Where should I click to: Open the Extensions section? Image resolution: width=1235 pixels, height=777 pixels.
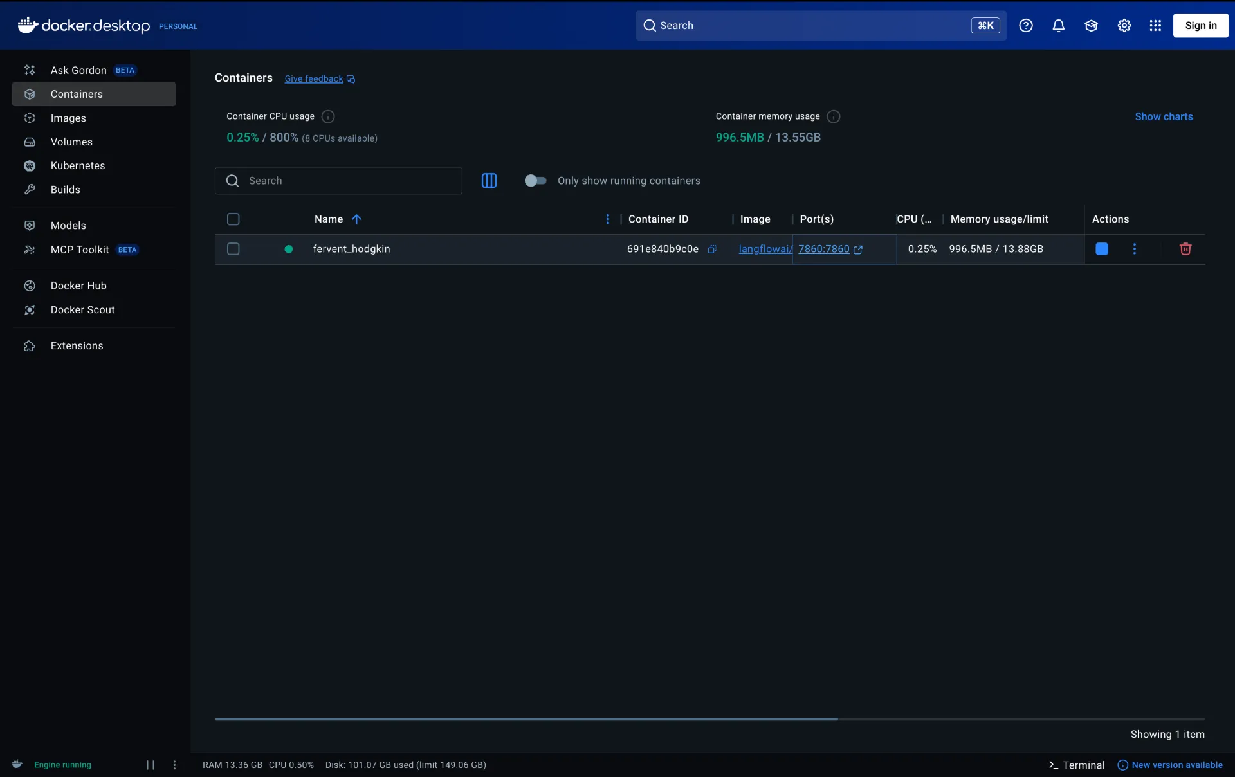click(75, 345)
